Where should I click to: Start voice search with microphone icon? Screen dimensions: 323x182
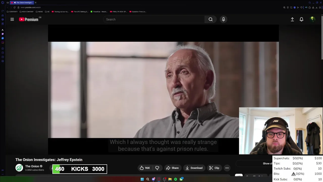(x=223, y=19)
